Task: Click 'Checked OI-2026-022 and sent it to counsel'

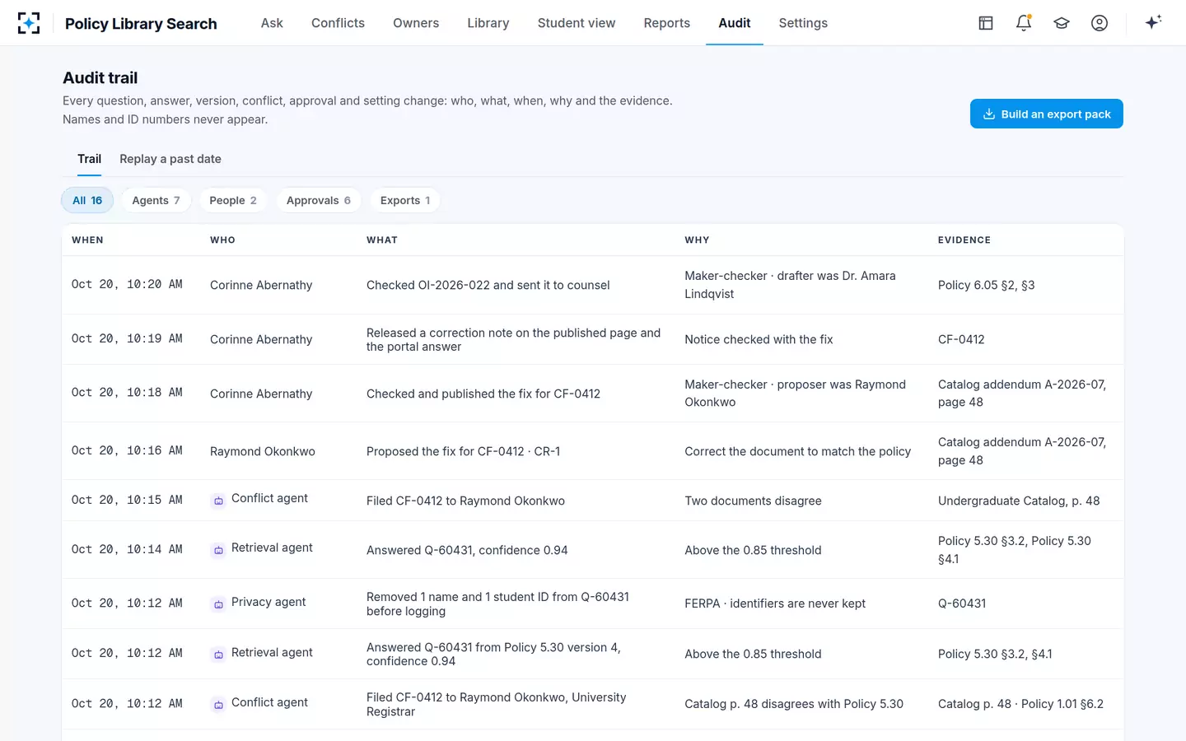Action: (488, 285)
